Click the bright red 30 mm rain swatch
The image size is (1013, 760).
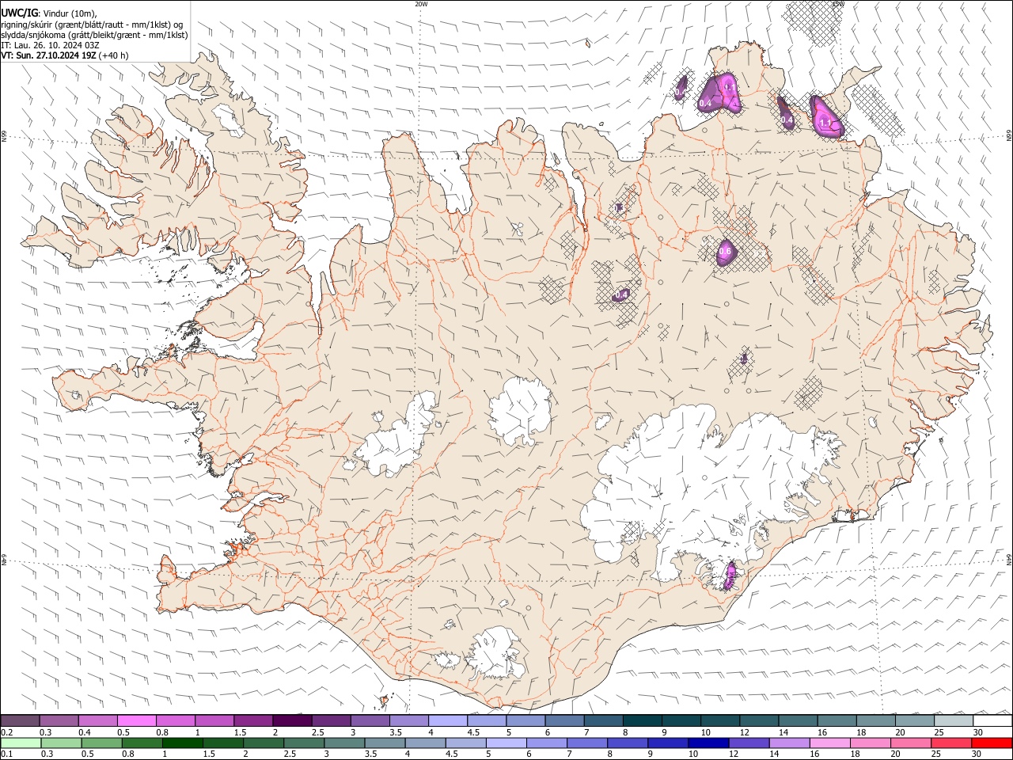click(x=992, y=743)
